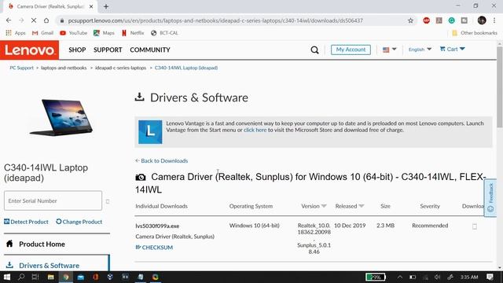Viewport: 503px width, 283px height.
Task: Open YouTube bookmark
Action: point(73,33)
